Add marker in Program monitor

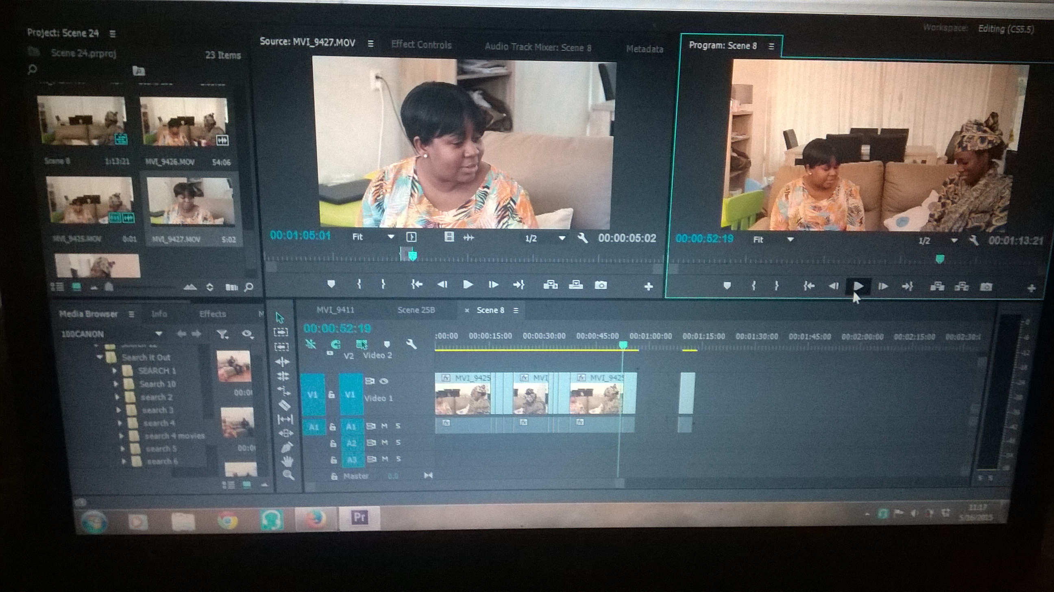coord(727,285)
